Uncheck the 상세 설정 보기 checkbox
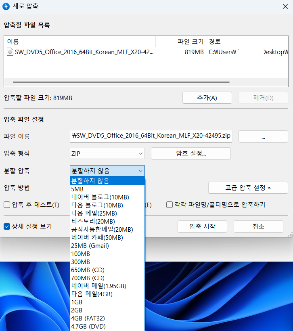Screen dimensions: 293x331 click(x=7, y=226)
